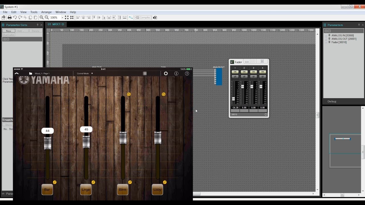
Task: Expand the ANALOG IN [20000] tree node
Action: (326, 36)
